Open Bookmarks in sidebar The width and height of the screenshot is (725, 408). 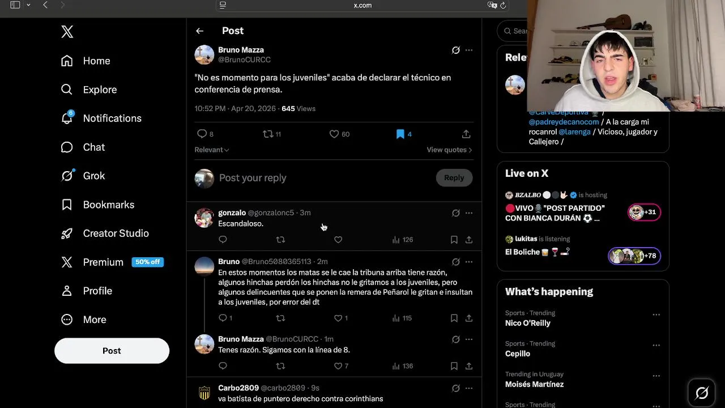(x=97, y=205)
